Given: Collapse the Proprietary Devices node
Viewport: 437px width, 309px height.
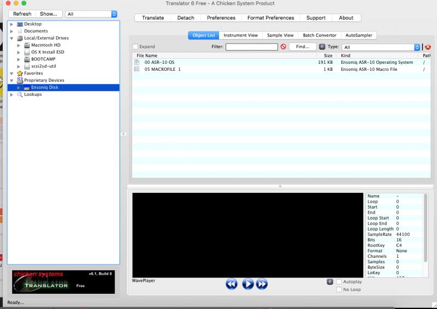Looking at the screenshot, I should [x=11, y=80].
